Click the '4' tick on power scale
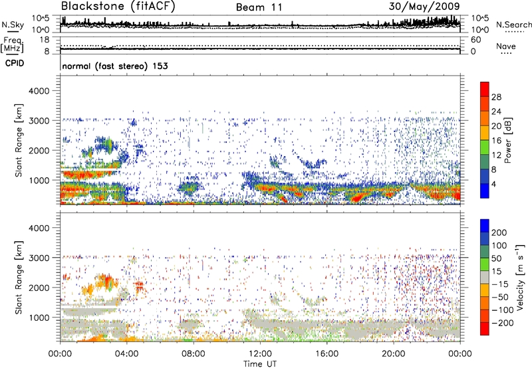 [x=493, y=184]
